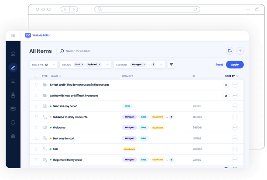Open the users group icon in sidebar
This screenshot has width=267, height=180.
[x=13, y=109]
